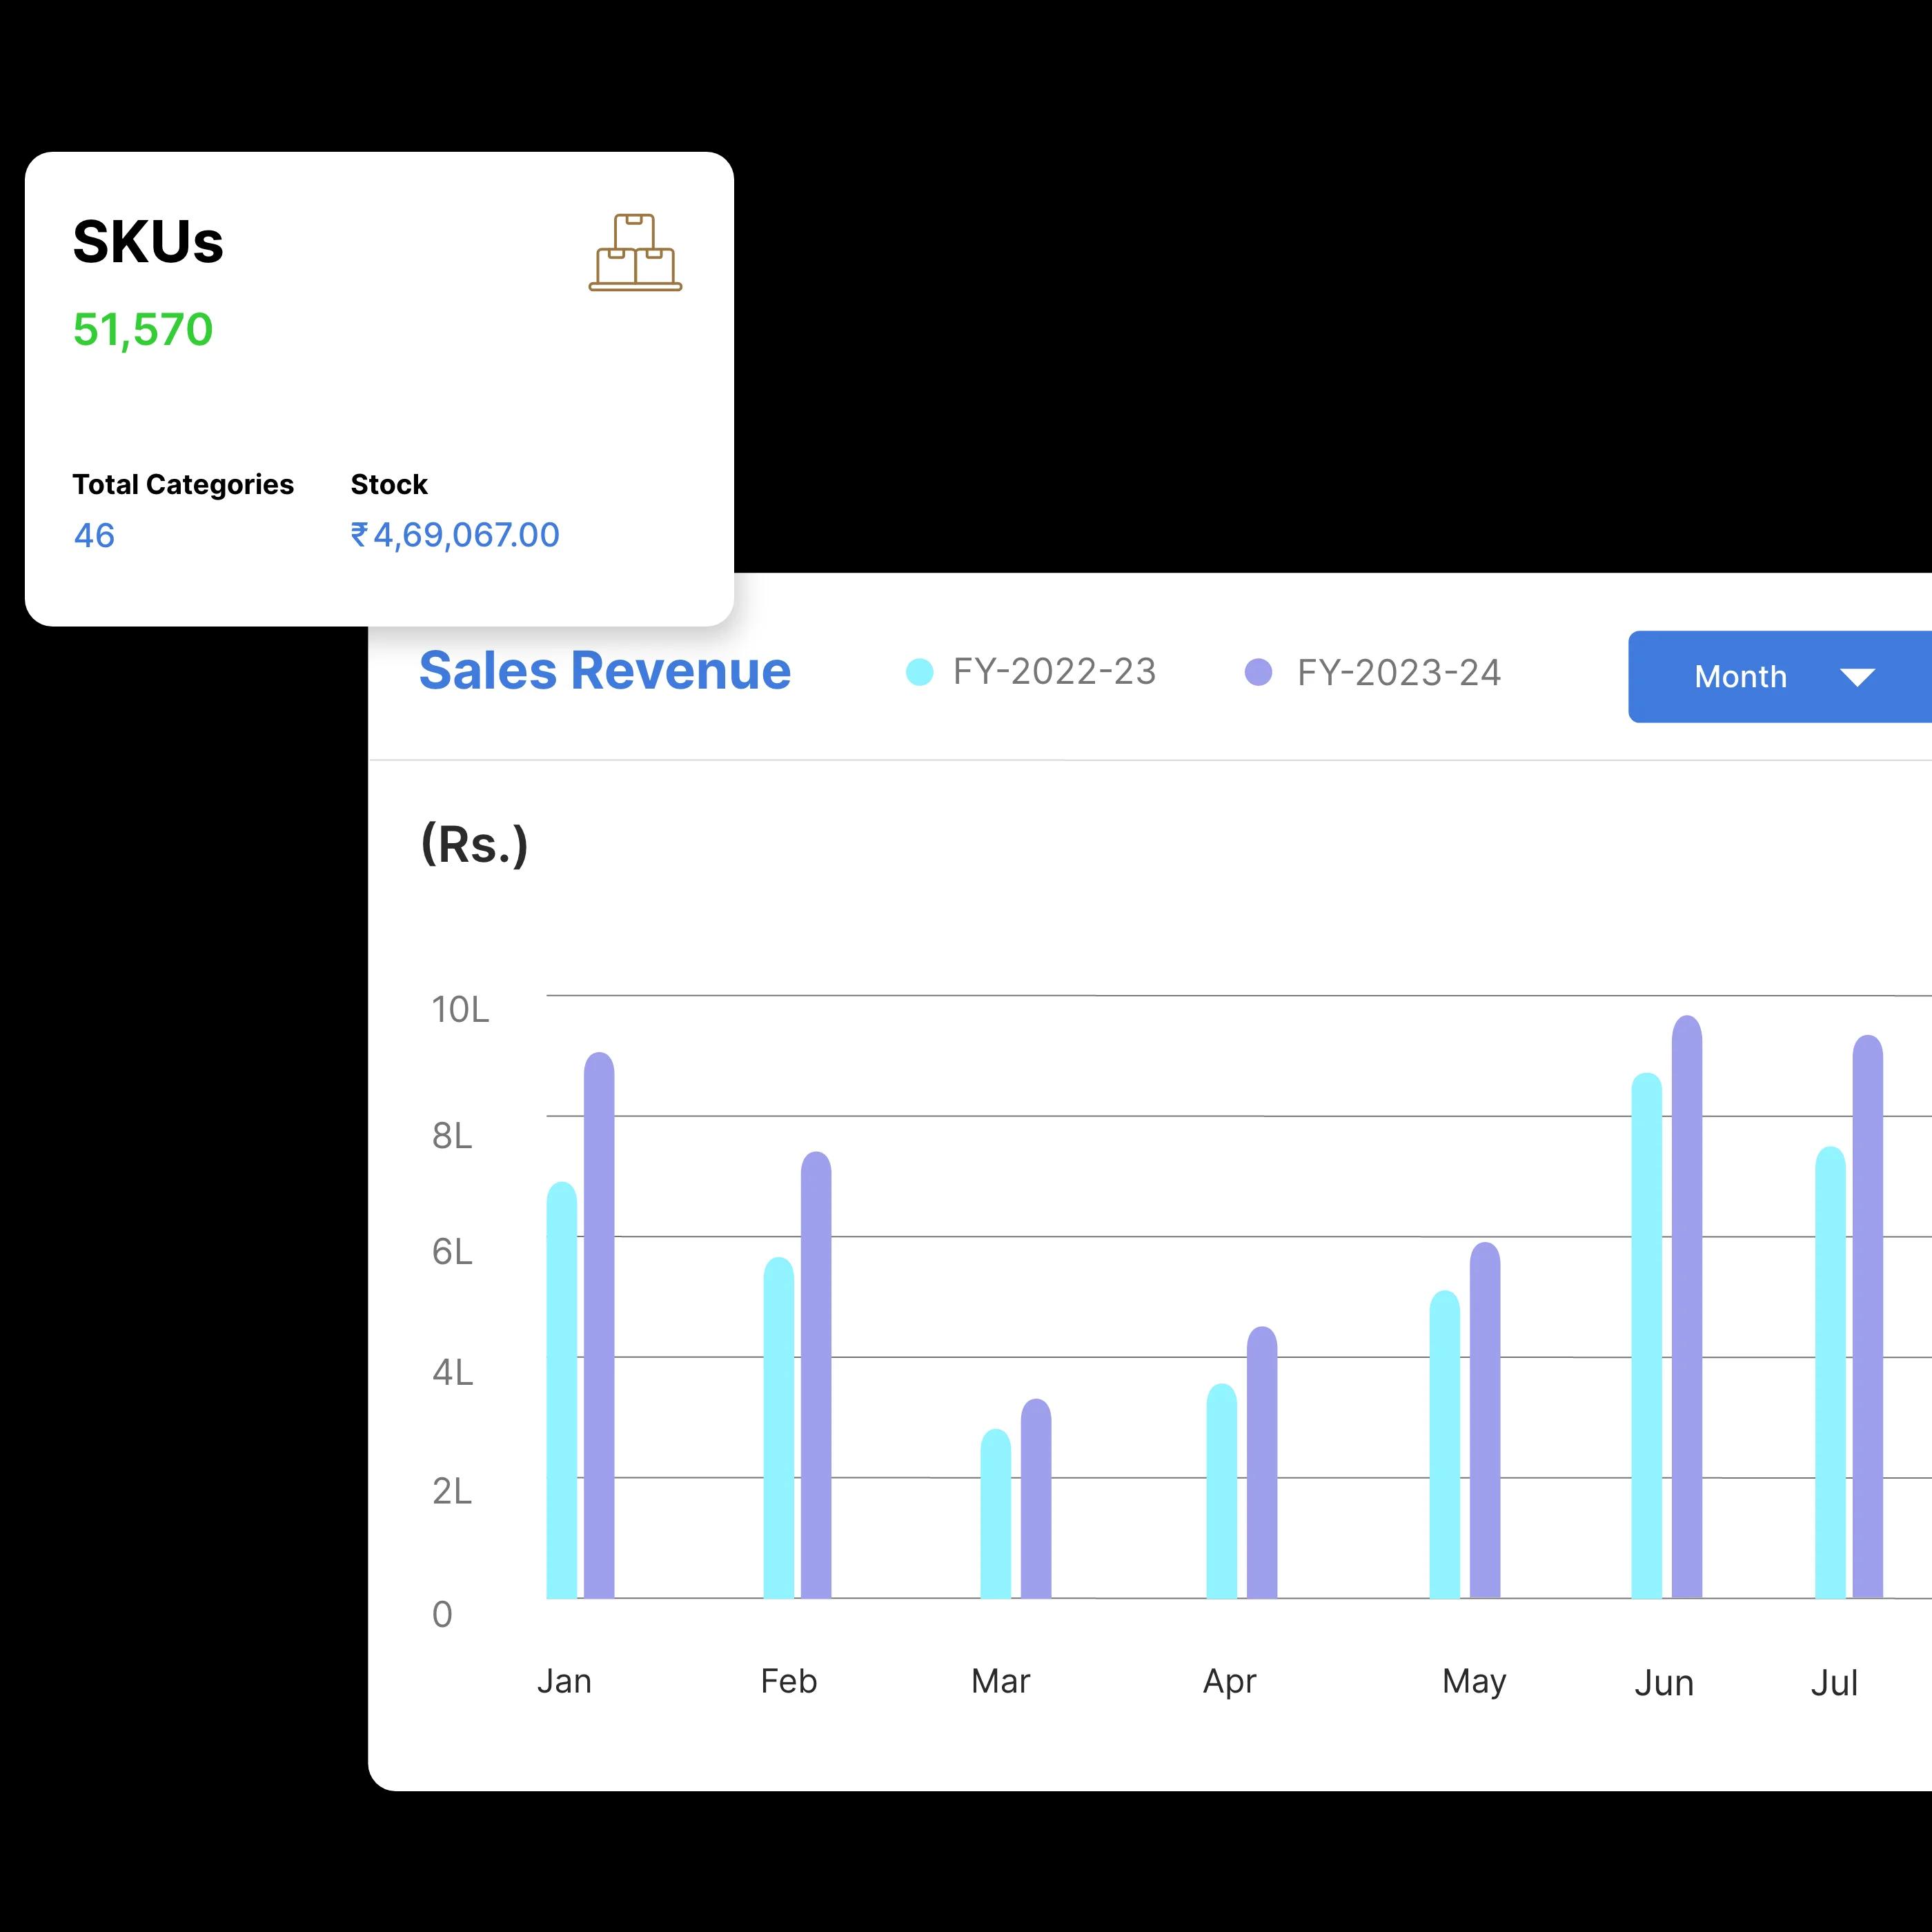The width and height of the screenshot is (1932, 1932).
Task: Select the Jun FY-2023-24 purple bar
Action: click(1687, 1307)
